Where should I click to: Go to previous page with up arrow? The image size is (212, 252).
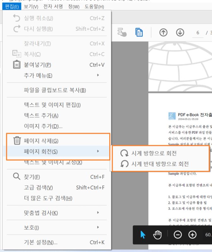click(163, 33)
